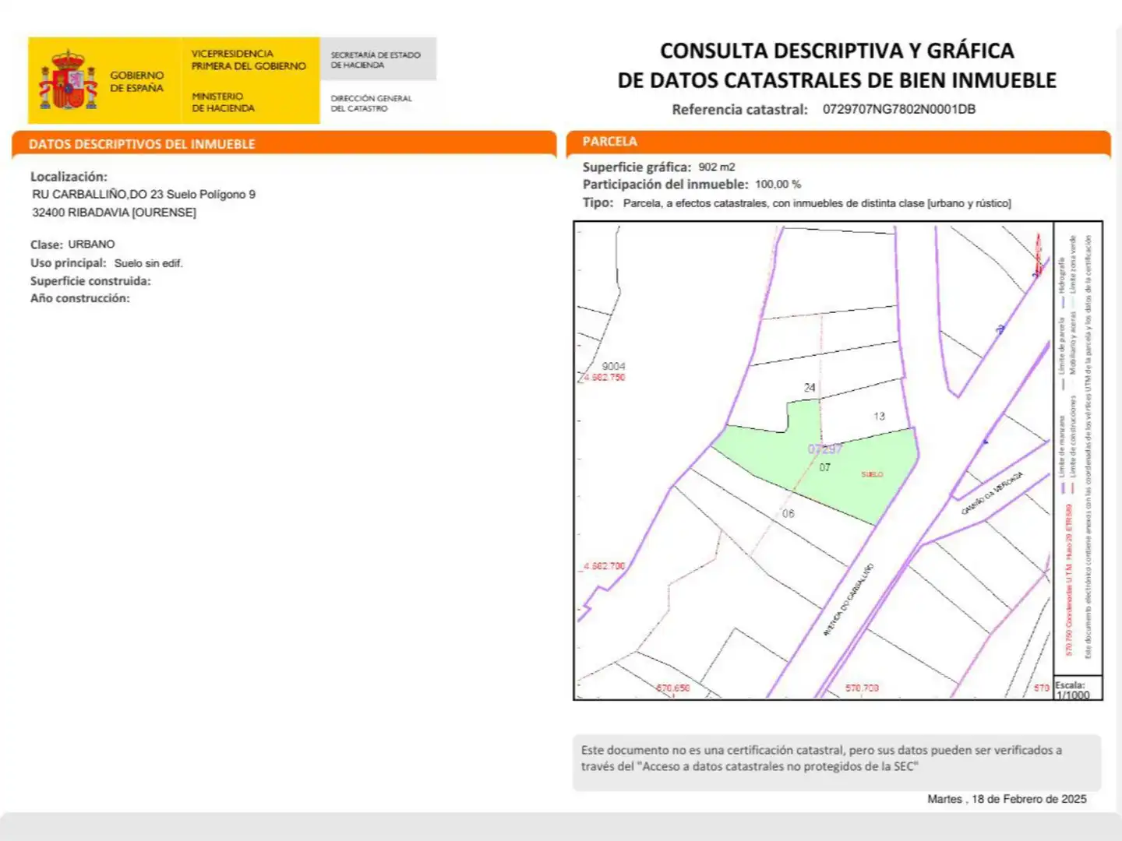Click the '902 m2' surface value

click(x=717, y=167)
